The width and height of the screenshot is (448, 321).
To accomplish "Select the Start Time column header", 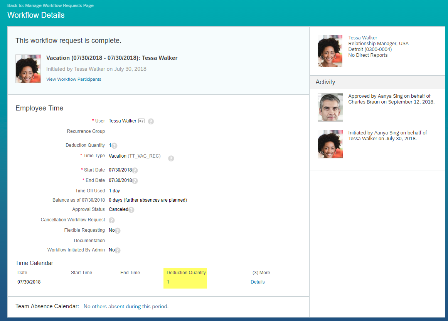I will pyautogui.click(x=81, y=273).
